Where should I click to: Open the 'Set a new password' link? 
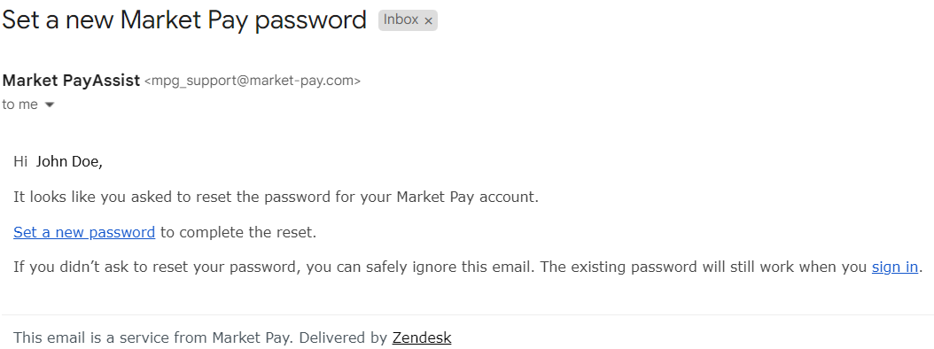pos(84,232)
